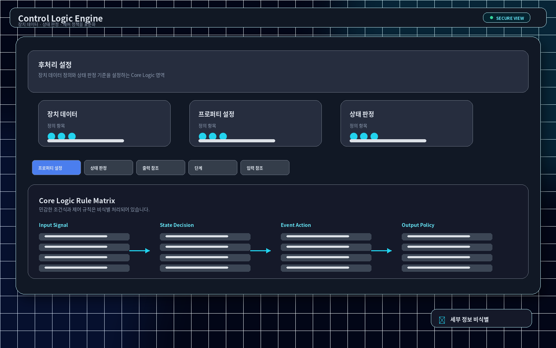Select the first masked row under Input Signal
Image resolution: width=556 pixels, height=348 pixels.
click(x=84, y=237)
